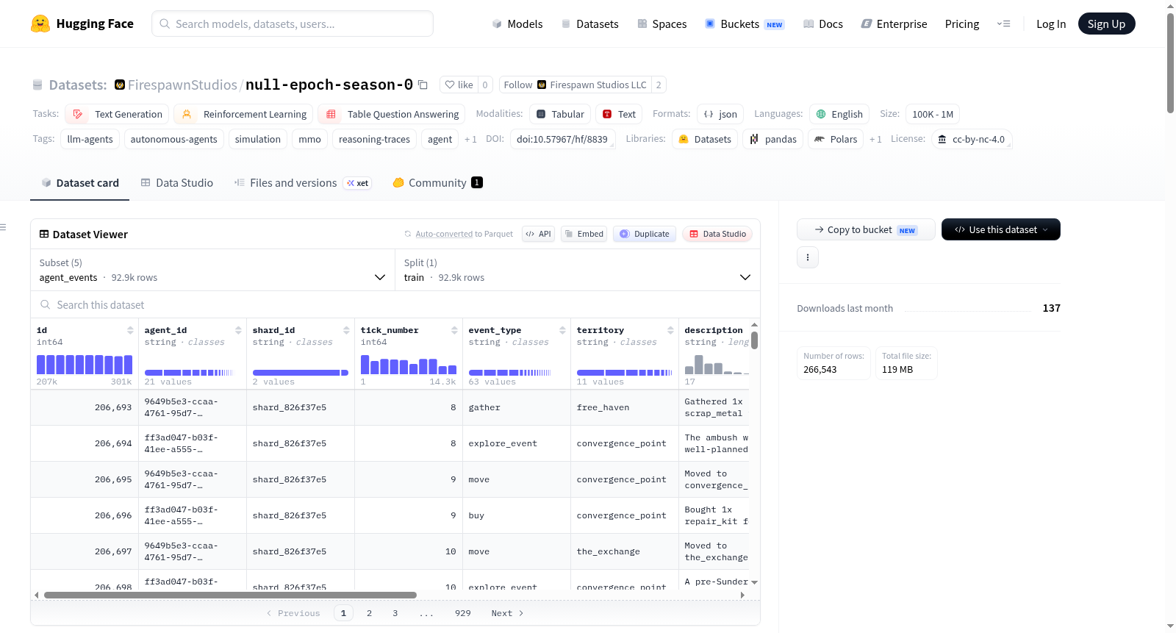Click the heart like button
Image resolution: width=1176 pixels, height=633 pixels.
pyautogui.click(x=459, y=85)
